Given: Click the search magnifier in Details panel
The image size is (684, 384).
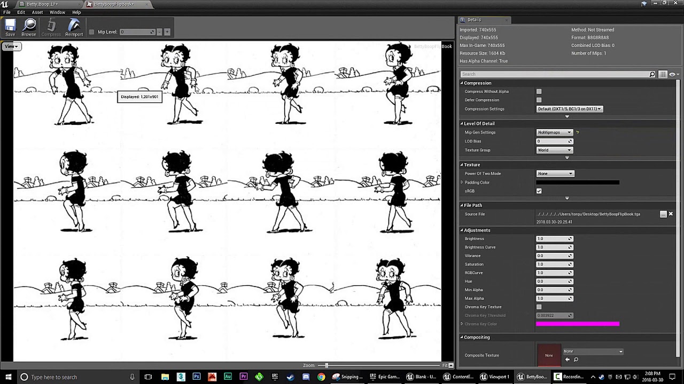Looking at the screenshot, I should point(652,74).
